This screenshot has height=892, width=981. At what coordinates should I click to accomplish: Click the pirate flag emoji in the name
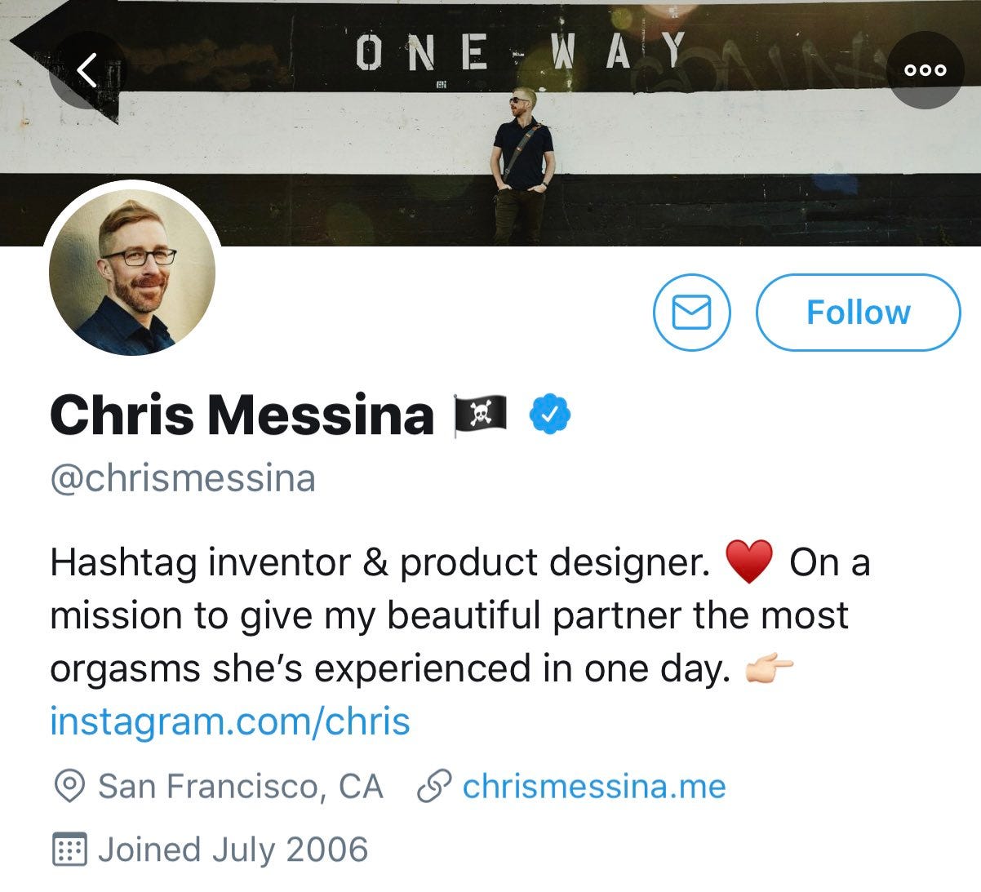[482, 415]
